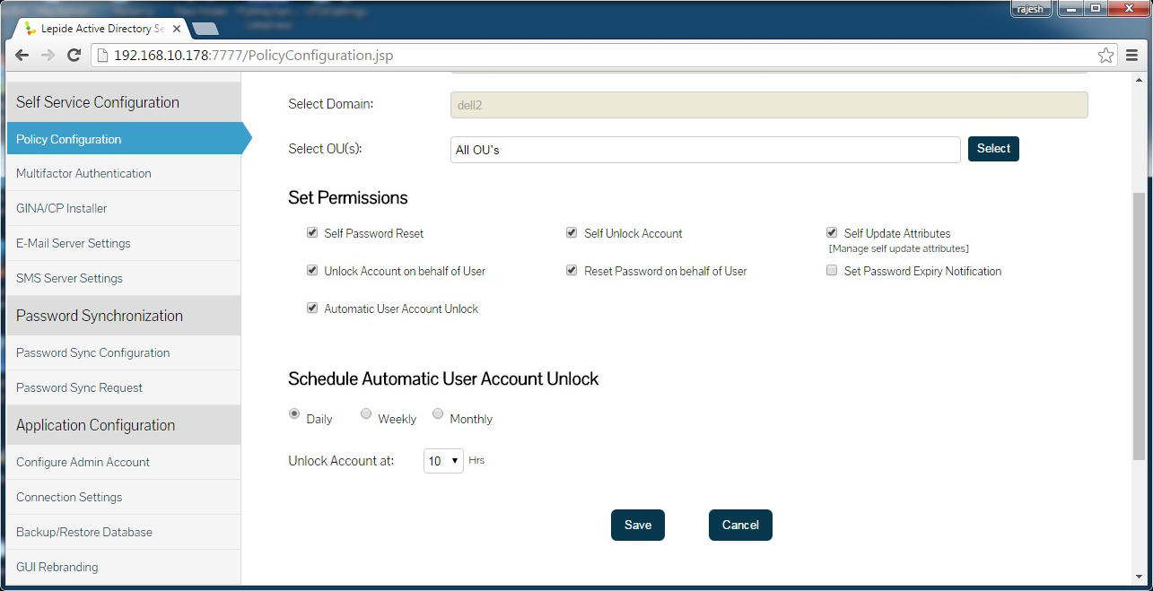Open the Unlock Account at hours dropdown
1153x591 pixels.
443,461
